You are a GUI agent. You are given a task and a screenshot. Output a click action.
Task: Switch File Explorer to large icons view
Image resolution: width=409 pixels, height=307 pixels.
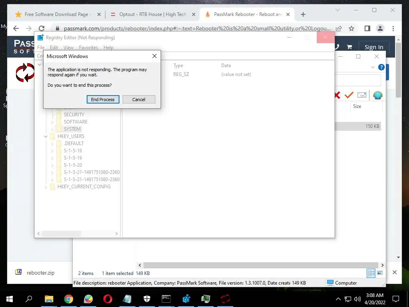click(380, 273)
